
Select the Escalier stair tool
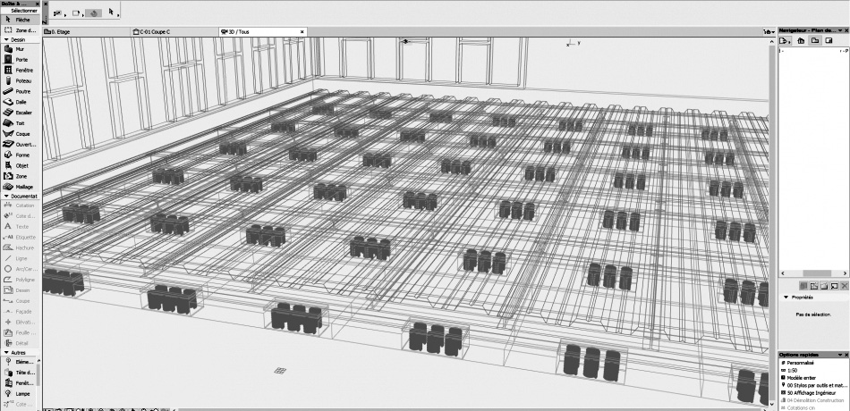pyautogui.click(x=20, y=113)
